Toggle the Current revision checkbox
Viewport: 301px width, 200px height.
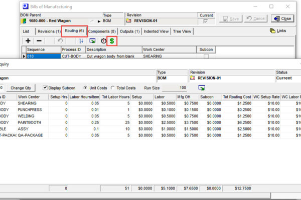point(205,21)
